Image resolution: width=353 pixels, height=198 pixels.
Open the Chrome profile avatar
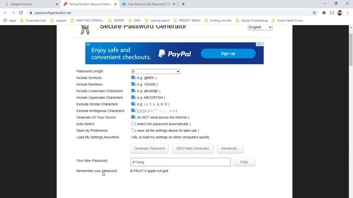tap(340, 13)
